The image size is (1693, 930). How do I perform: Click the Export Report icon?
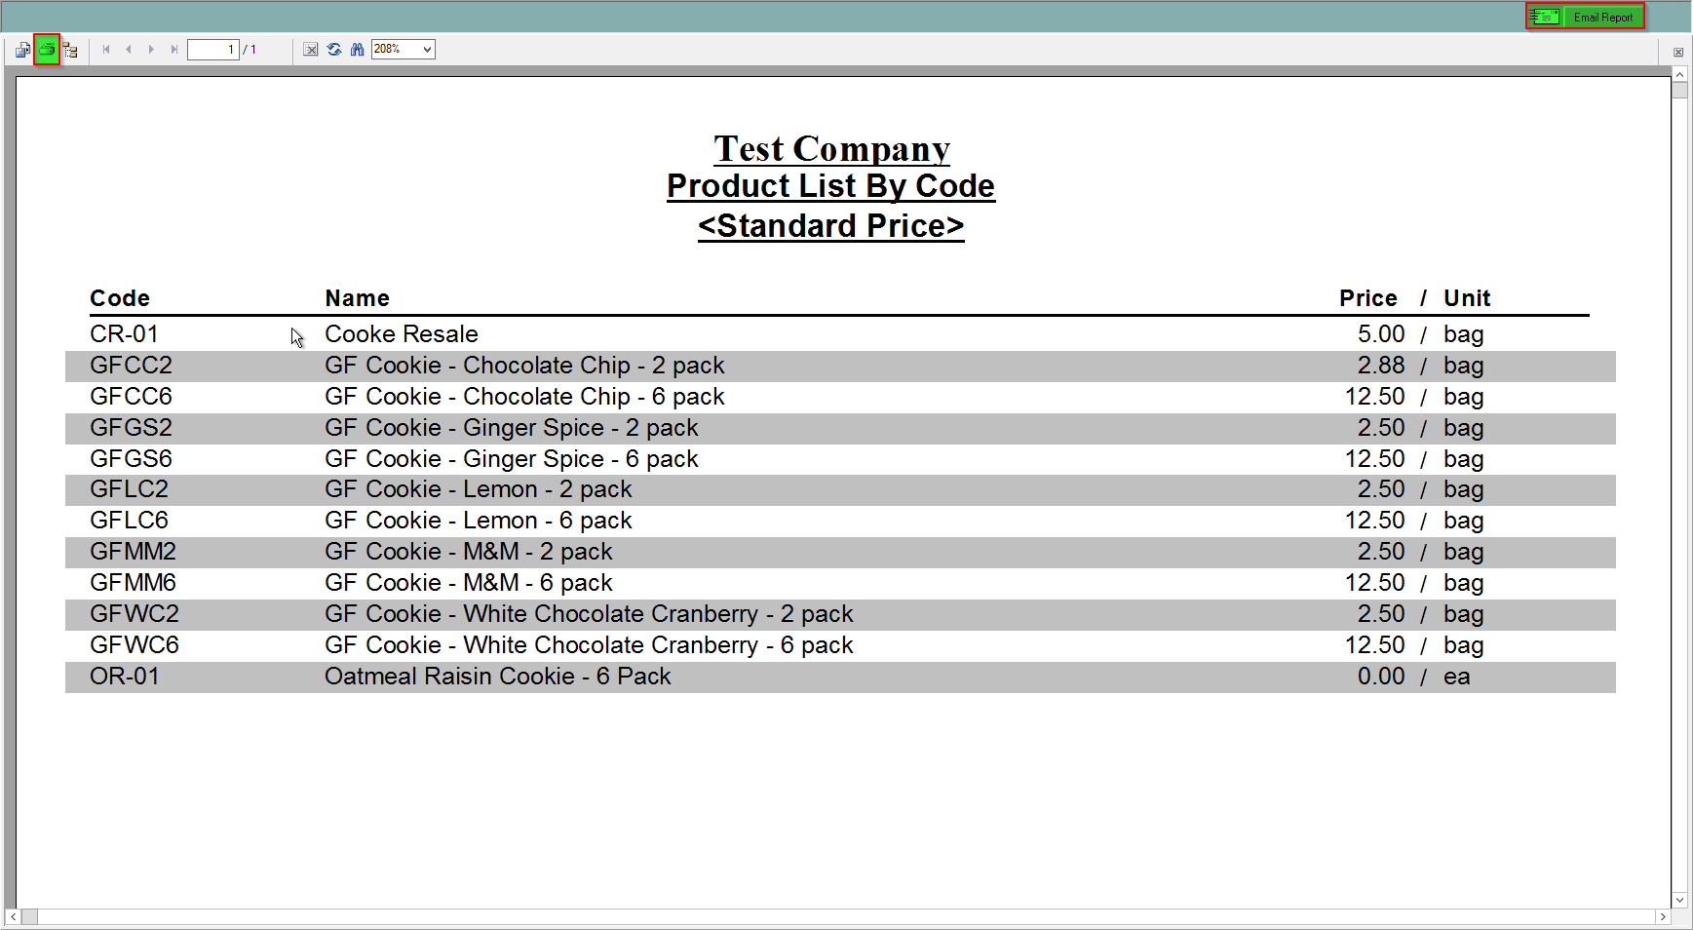tap(22, 50)
